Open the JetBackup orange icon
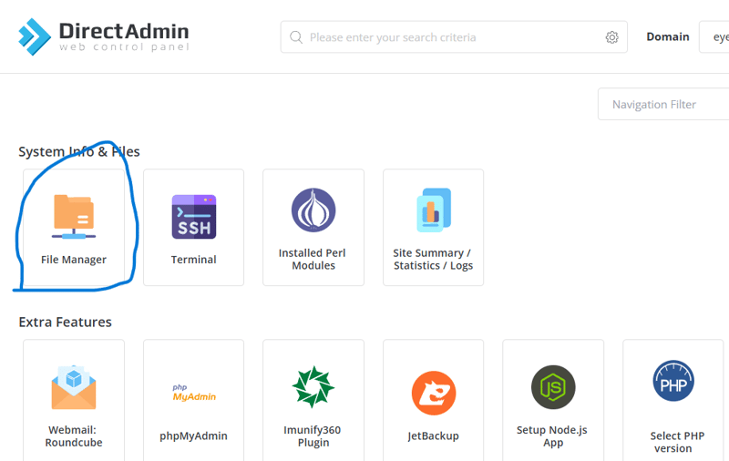 [x=434, y=393]
